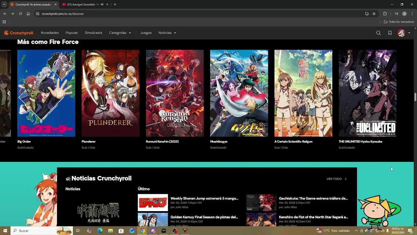Launch Microsoft Edge from taskbar
The image size is (417, 235).
pos(100,231)
